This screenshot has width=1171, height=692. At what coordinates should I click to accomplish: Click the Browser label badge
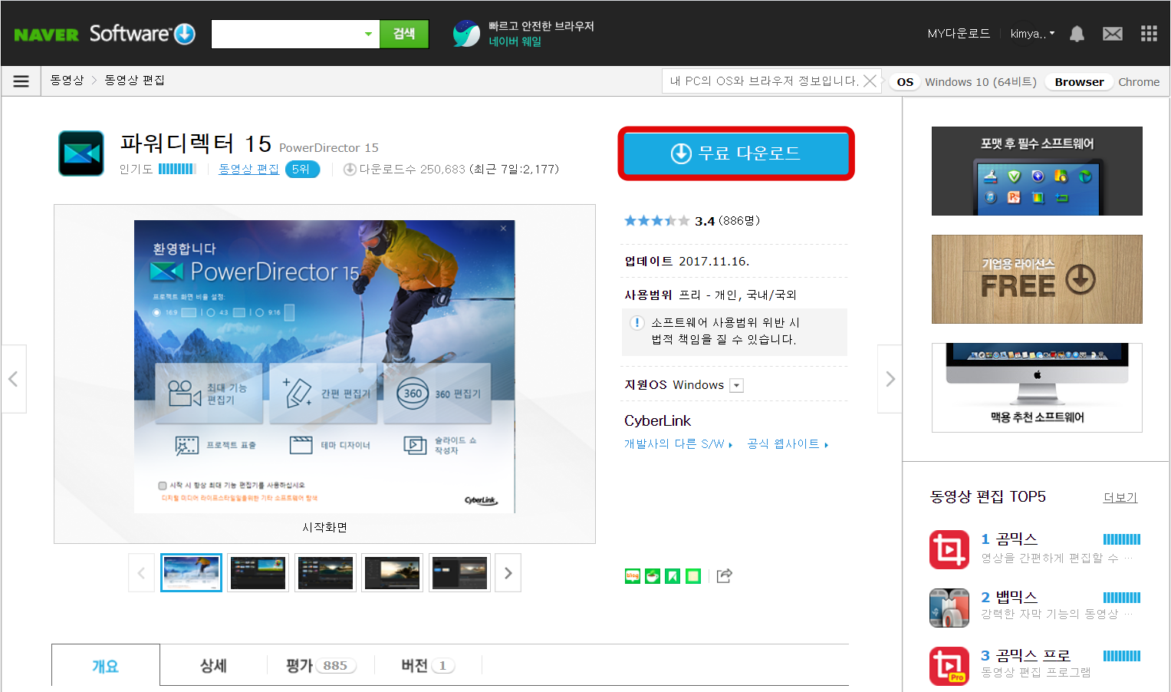click(x=1079, y=82)
